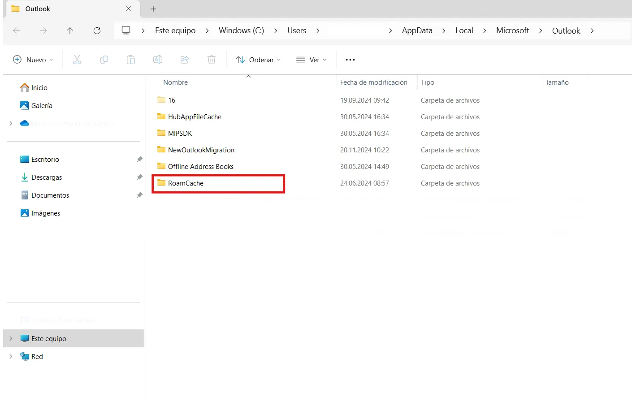Screen dimensions: 632x402
Task: Sort by Fecha de modificación column
Action: 374,82
